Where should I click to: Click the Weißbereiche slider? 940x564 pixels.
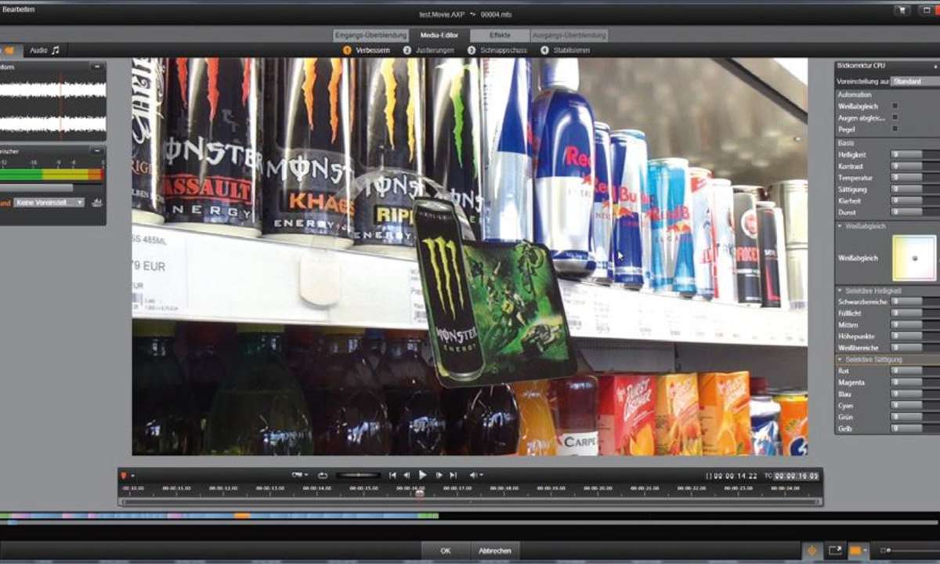(x=916, y=347)
